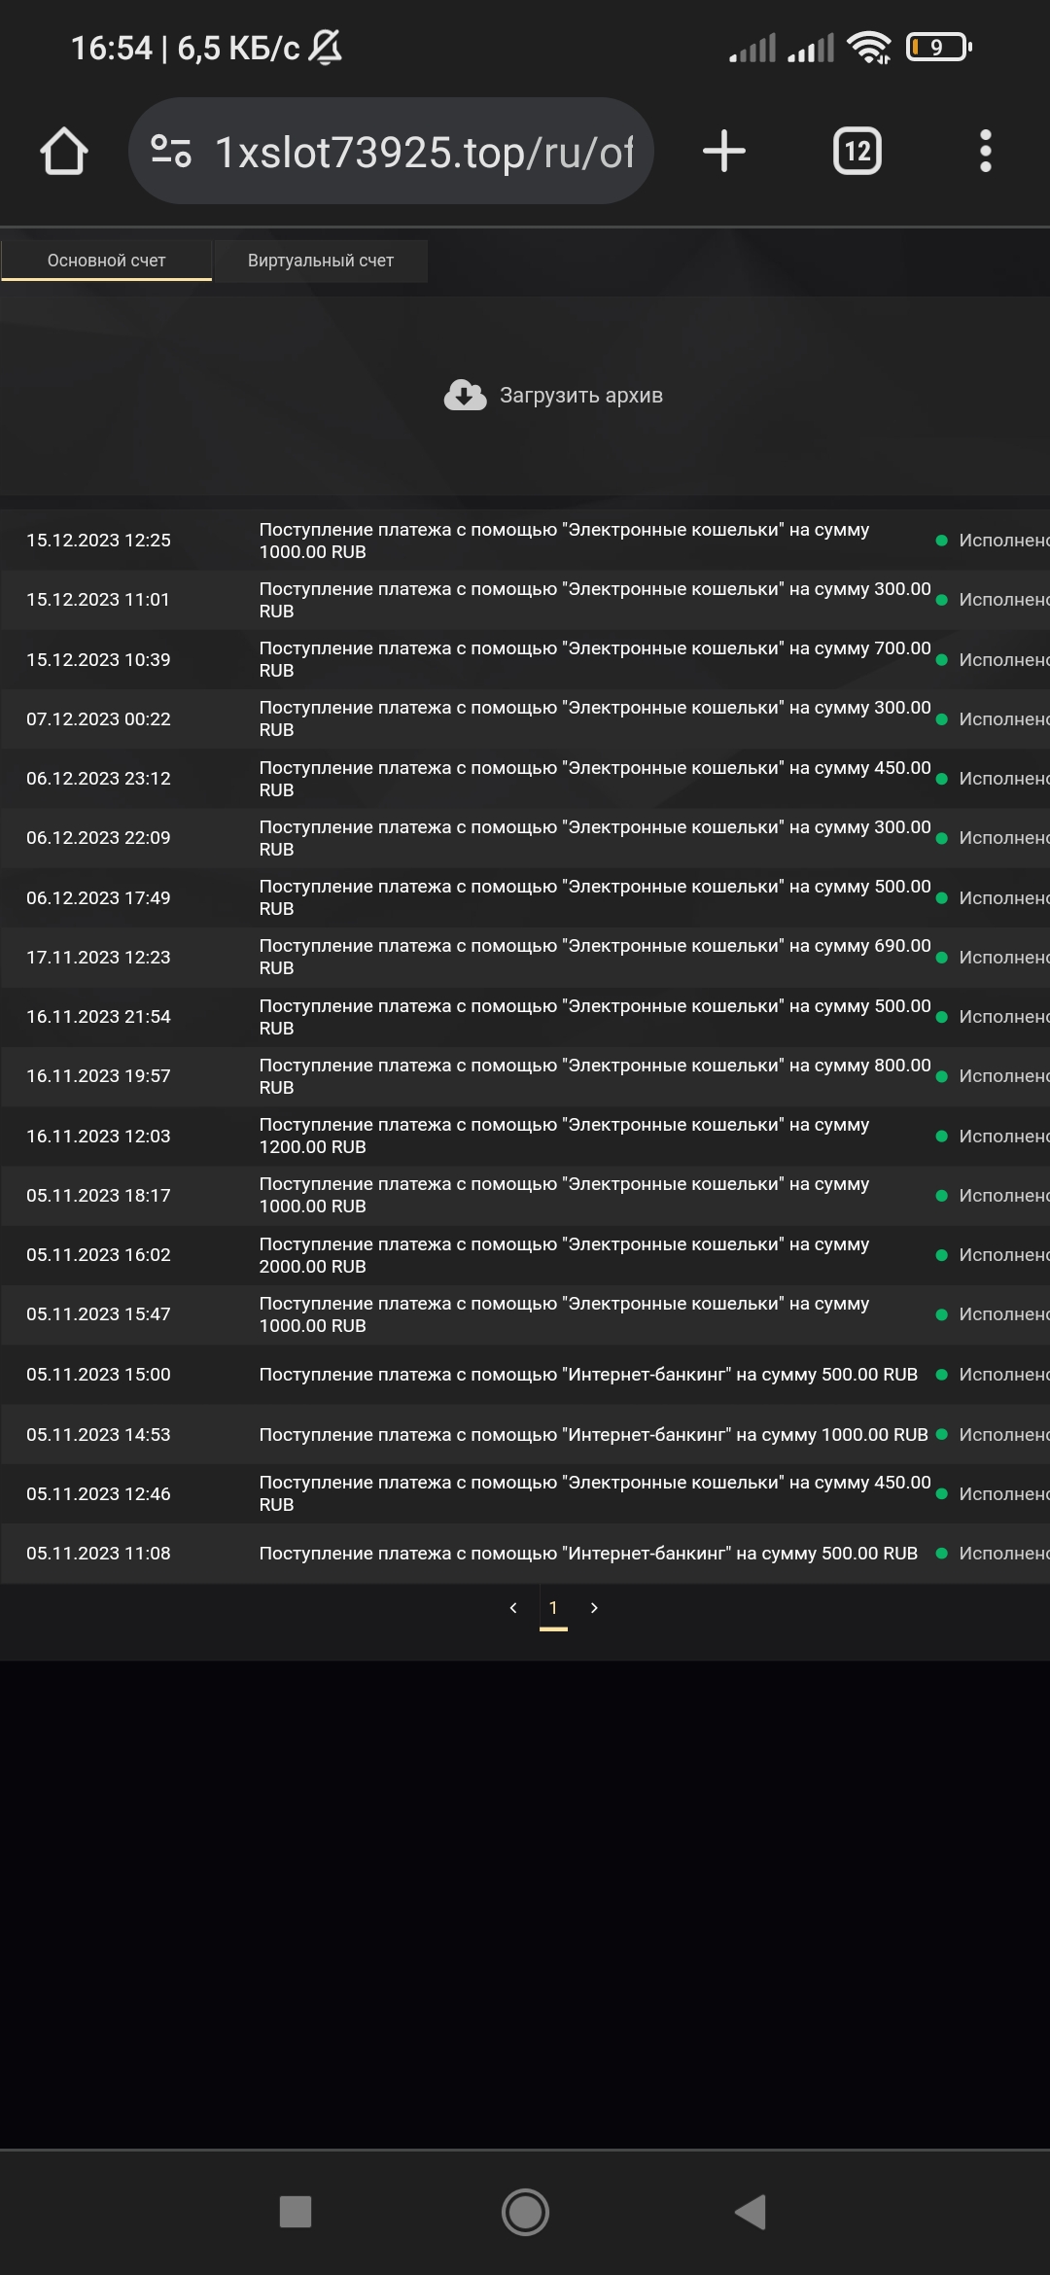
Task: Select the 16.11.2023 19:57 date cell
Action: [x=98, y=1076]
